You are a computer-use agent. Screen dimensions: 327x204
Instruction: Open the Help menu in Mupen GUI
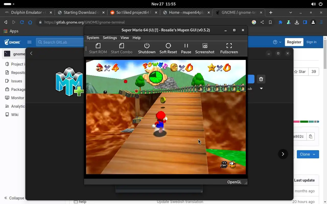136,37
